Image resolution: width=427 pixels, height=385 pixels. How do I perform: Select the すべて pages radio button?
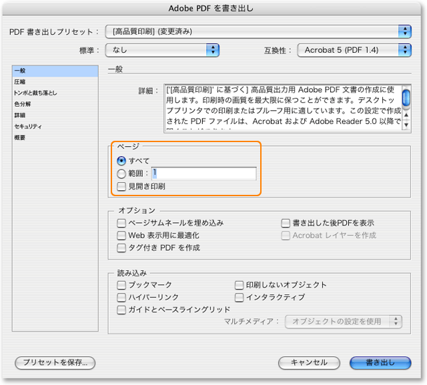point(121,161)
